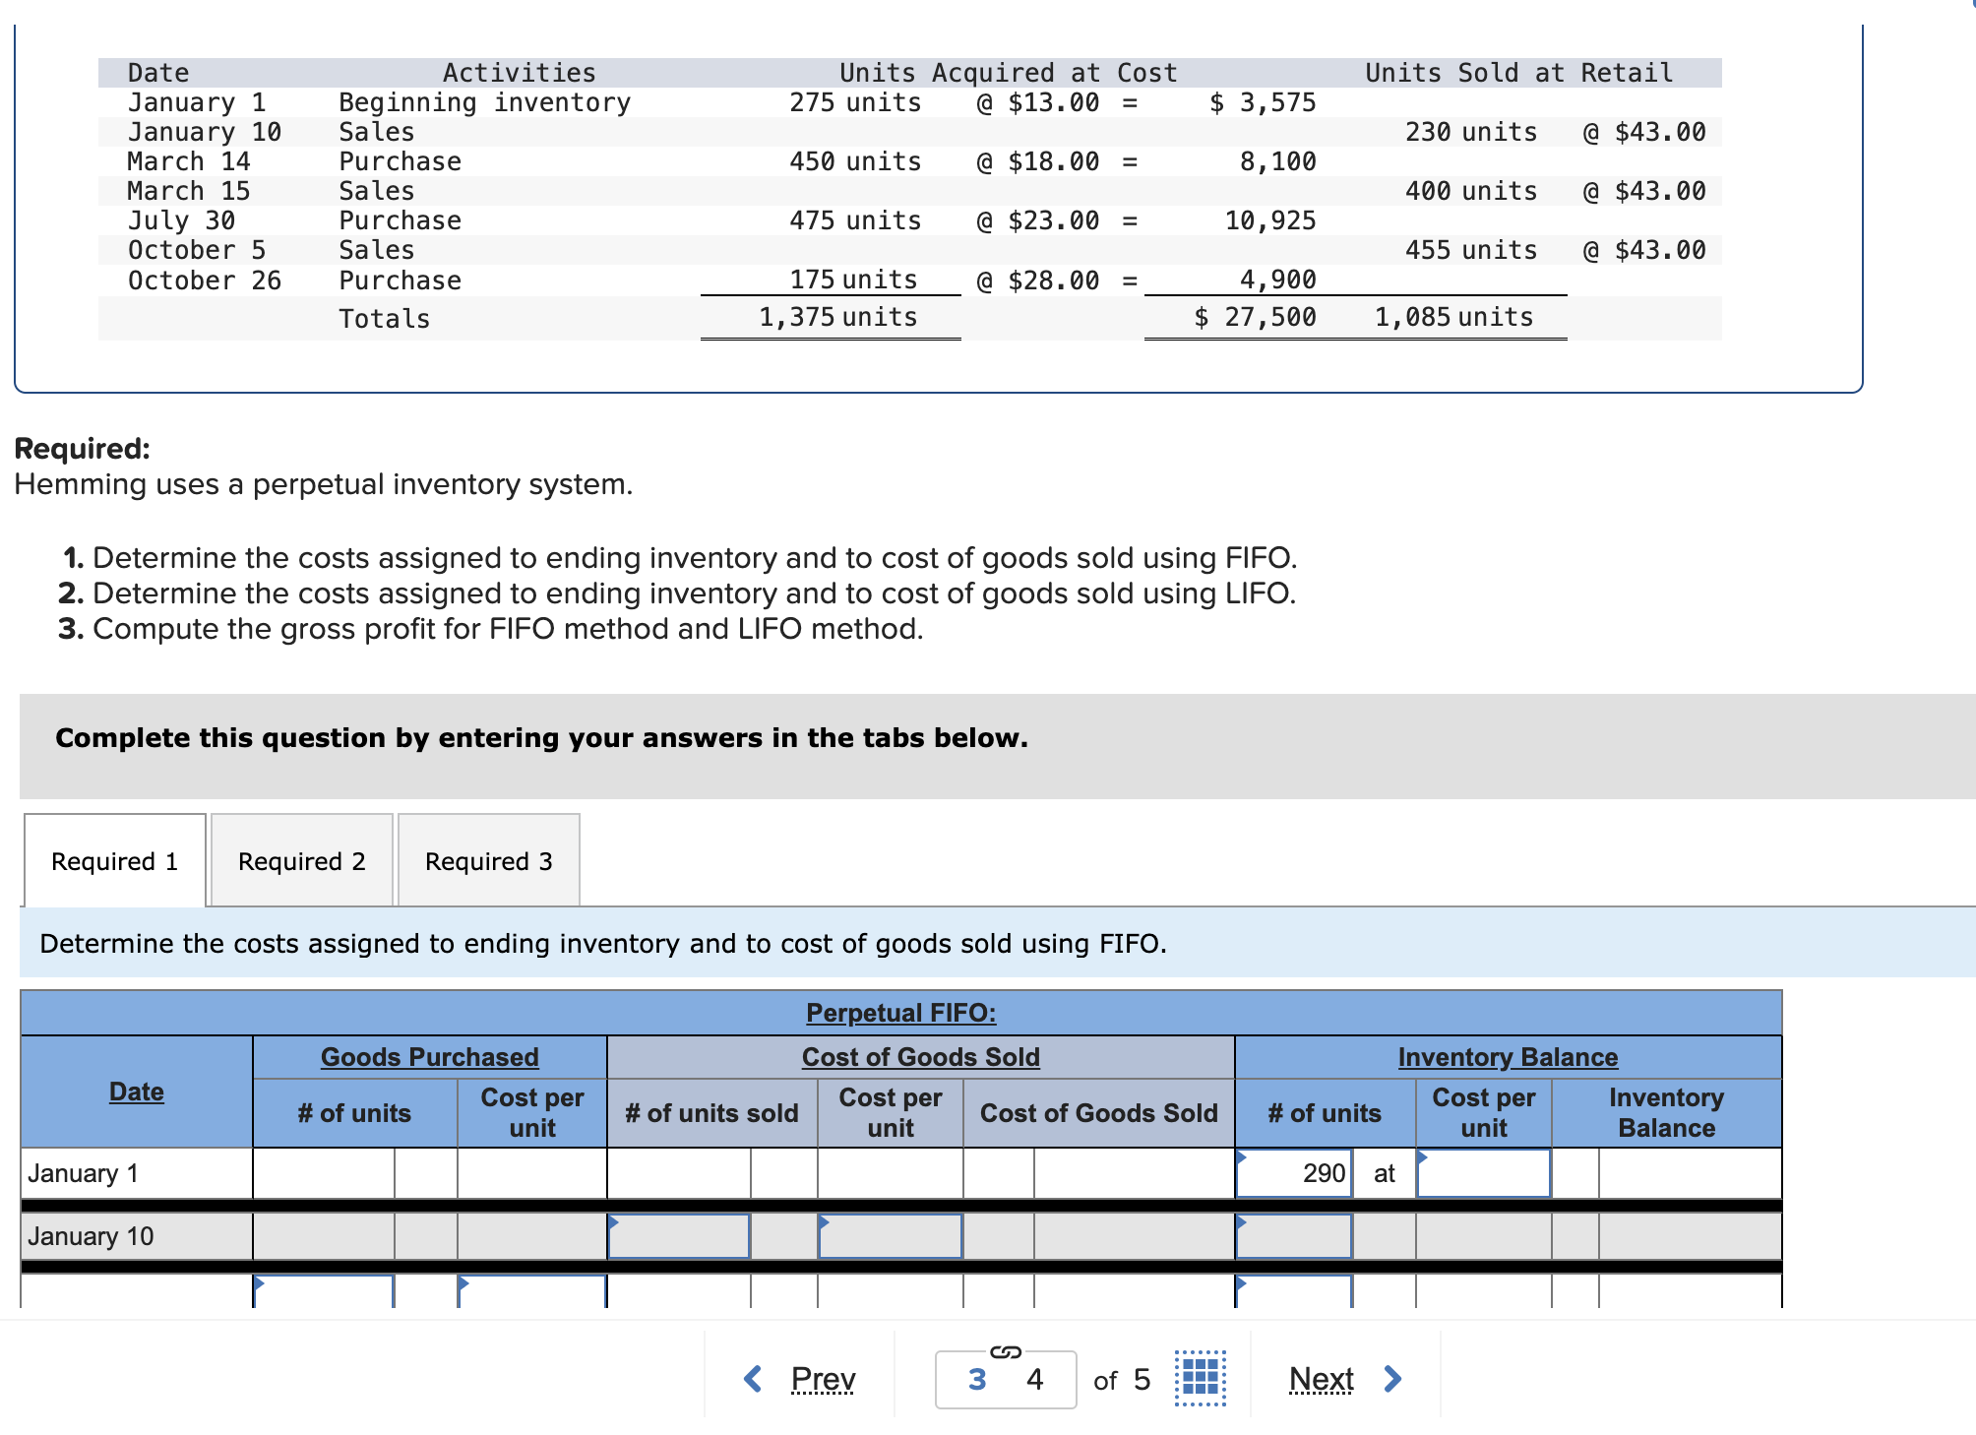Click January 1 inventory cost per unit field
This screenshot has height=1435, width=1976.
coord(1483,1173)
